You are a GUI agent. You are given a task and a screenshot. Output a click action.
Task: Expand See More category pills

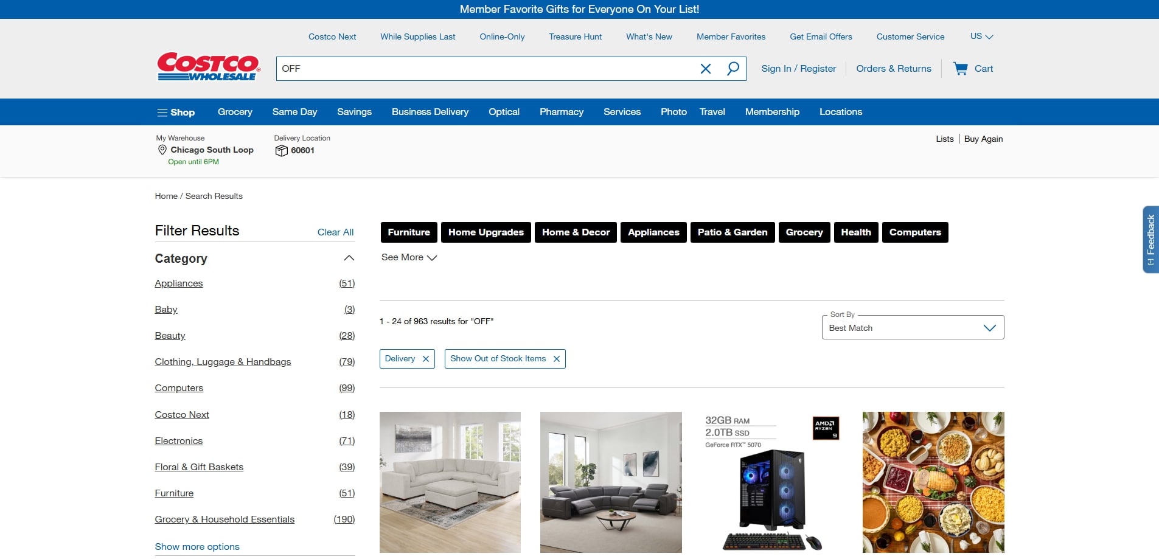coord(409,257)
